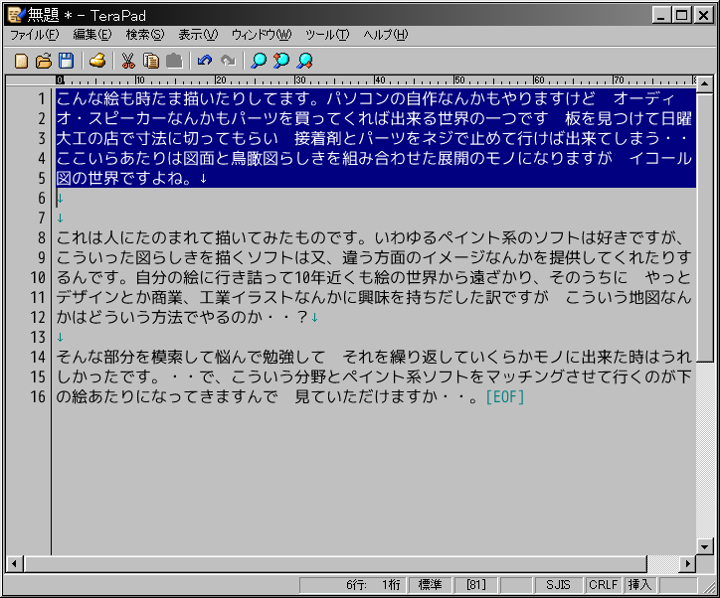Open the ウィンドウ(W) menu
This screenshot has width=720, height=598.
[x=262, y=35]
